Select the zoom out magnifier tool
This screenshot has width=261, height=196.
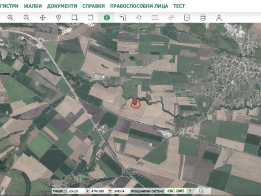(x=26, y=18)
